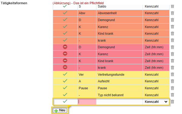Toggle active checkmark for Vertretungsstunde row
182x114 pixels.
pos(65,74)
